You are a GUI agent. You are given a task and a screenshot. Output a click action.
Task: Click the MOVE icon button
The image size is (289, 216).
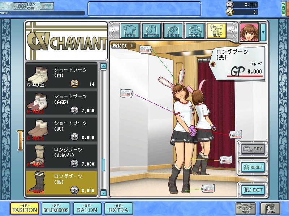[x=246, y=208]
